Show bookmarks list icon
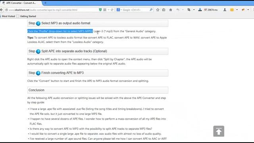This screenshot has height=143, width=254. (x=164, y=10)
